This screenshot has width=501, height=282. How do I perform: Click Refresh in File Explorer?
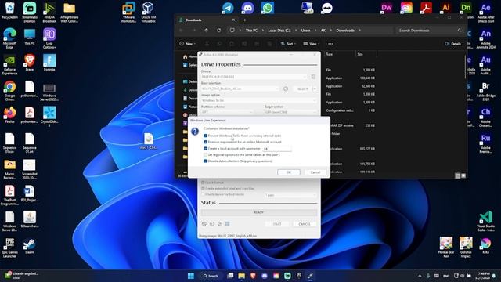tap(219, 31)
